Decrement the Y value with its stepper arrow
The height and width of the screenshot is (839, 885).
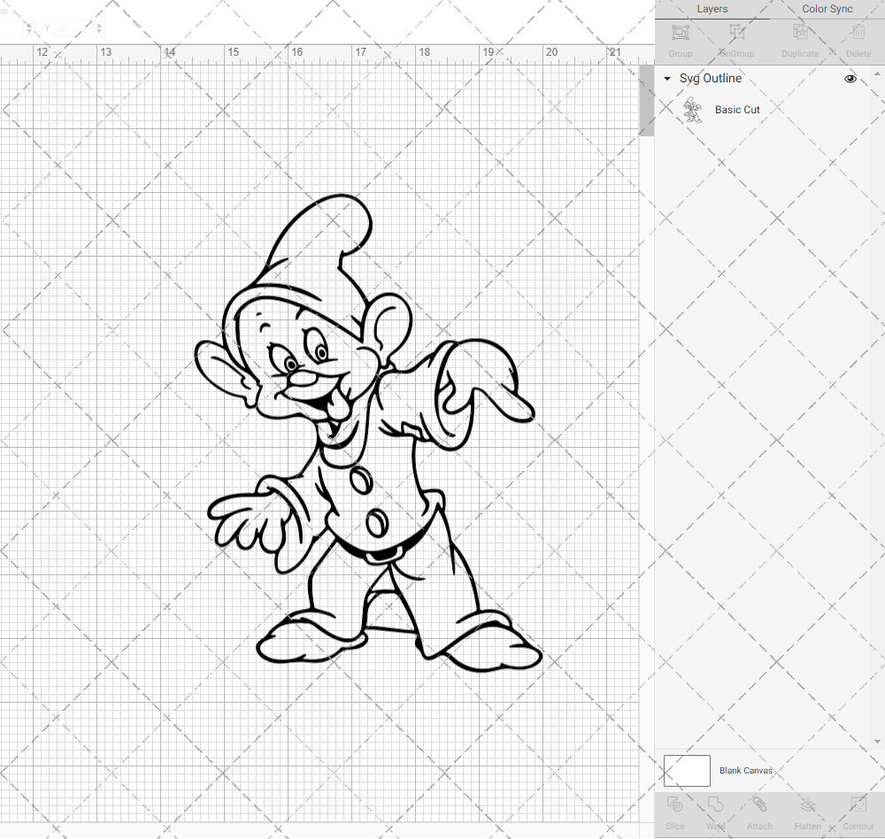(x=97, y=32)
